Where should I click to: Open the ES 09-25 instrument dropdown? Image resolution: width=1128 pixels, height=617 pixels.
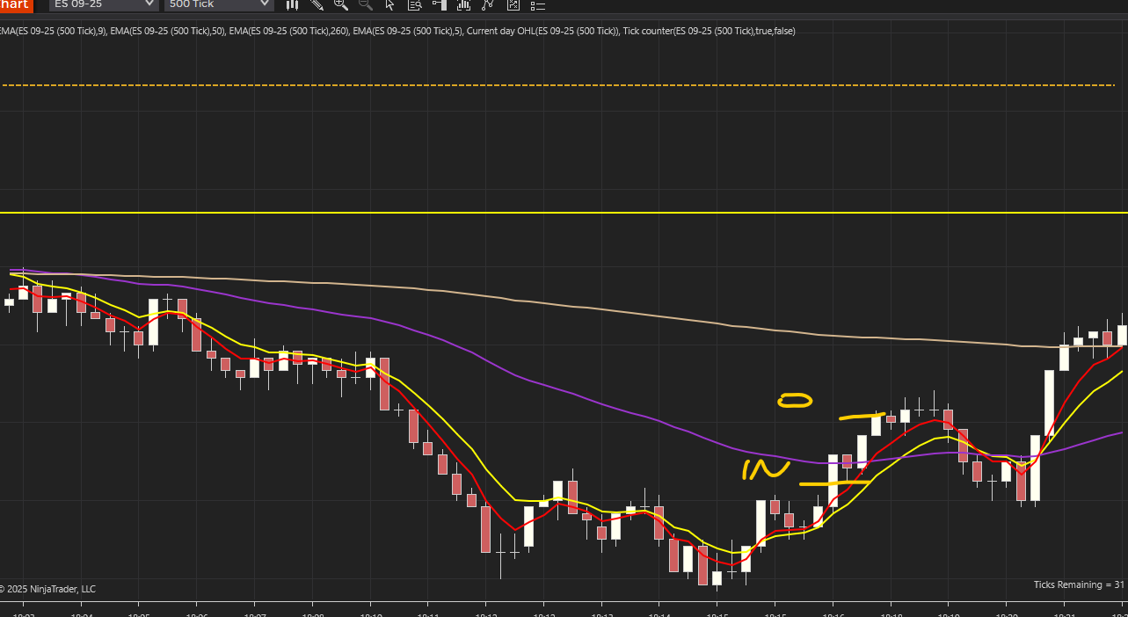click(x=104, y=4)
